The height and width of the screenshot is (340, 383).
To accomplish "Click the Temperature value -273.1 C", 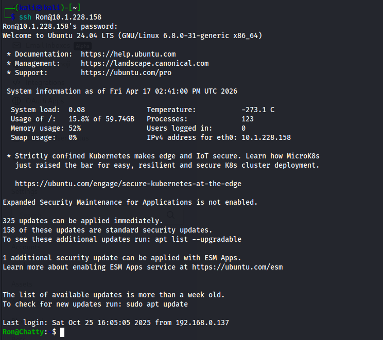I will coord(258,110).
